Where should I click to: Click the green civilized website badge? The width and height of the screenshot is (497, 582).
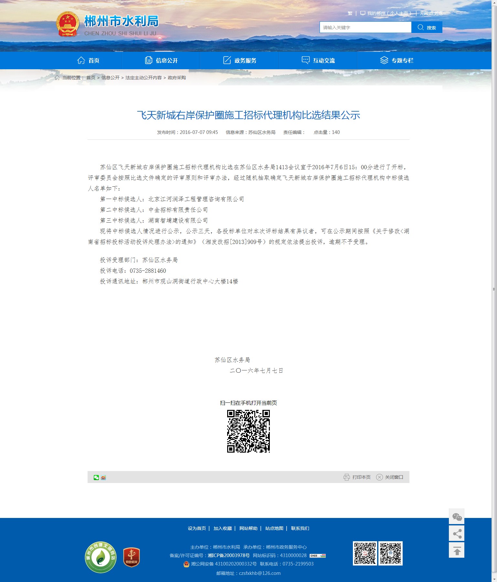pyautogui.click(x=101, y=557)
